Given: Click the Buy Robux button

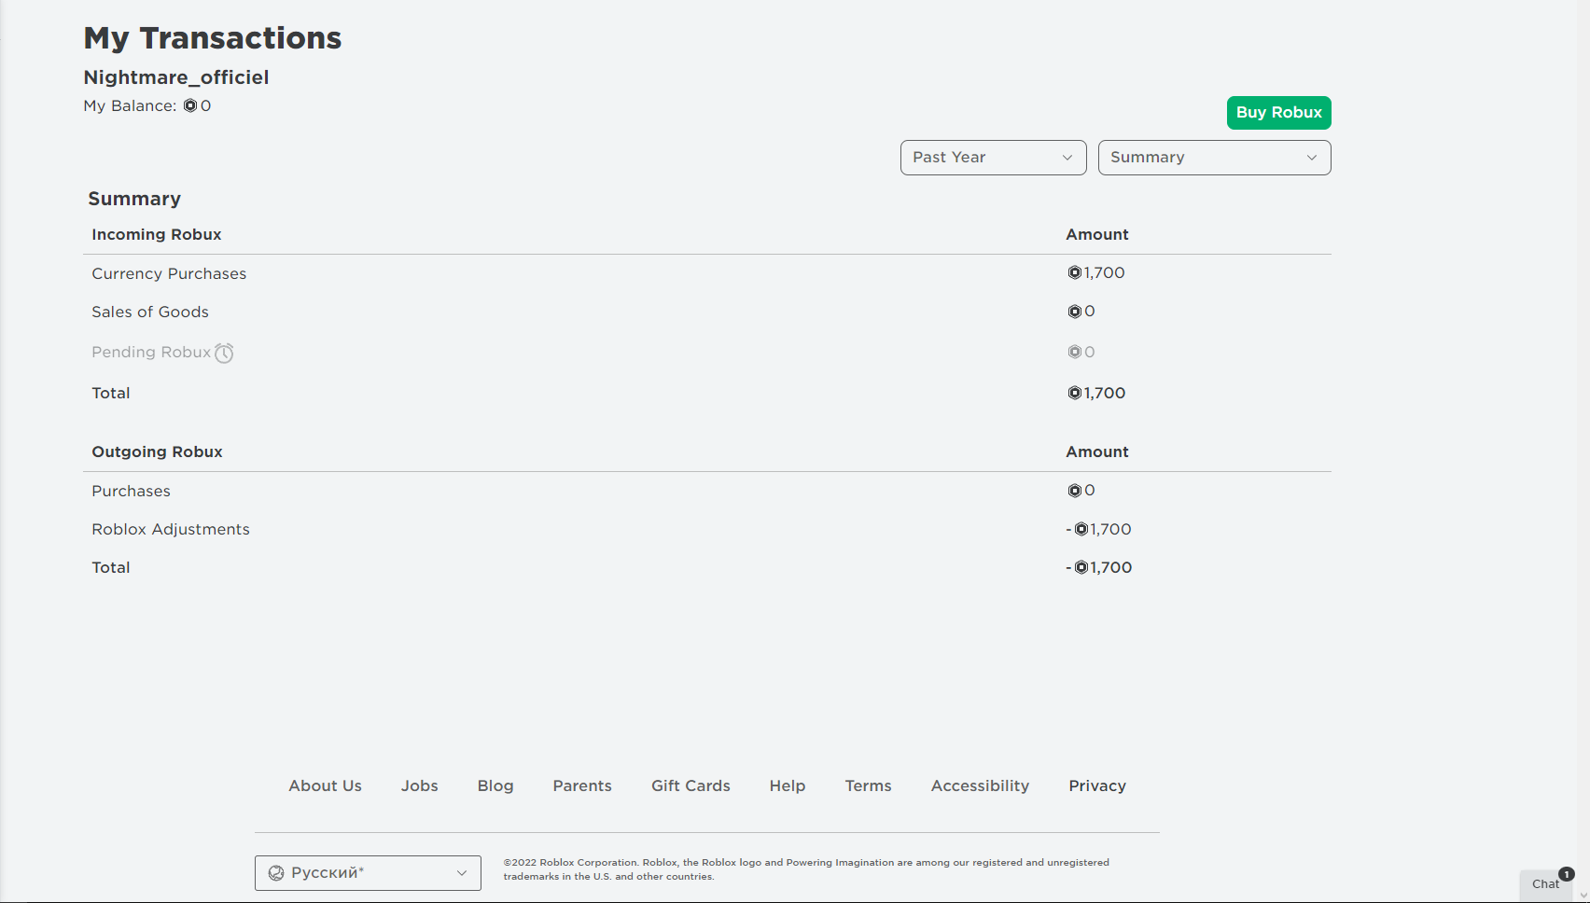Looking at the screenshot, I should (1278, 113).
